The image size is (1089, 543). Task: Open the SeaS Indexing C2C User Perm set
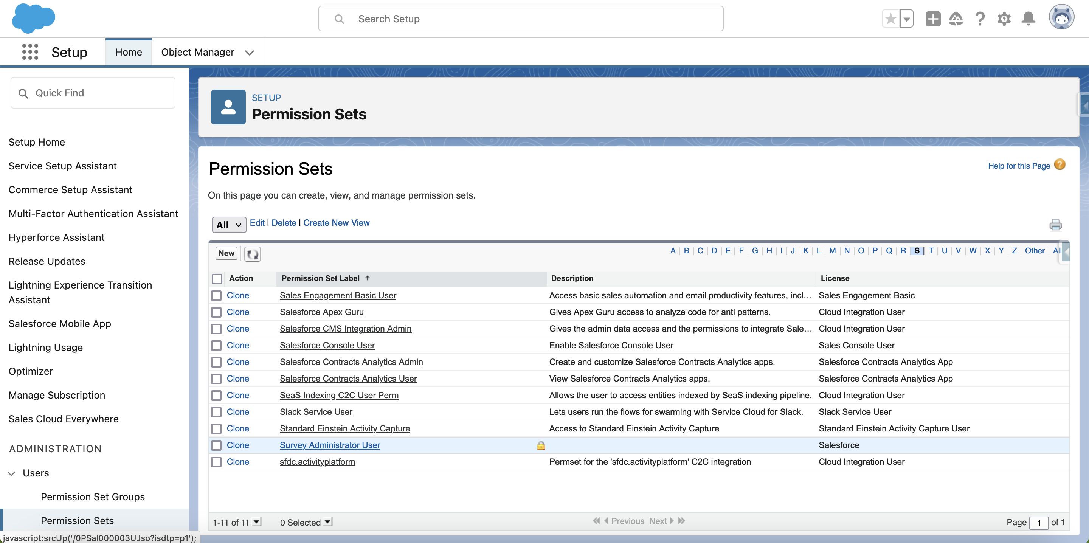(339, 396)
